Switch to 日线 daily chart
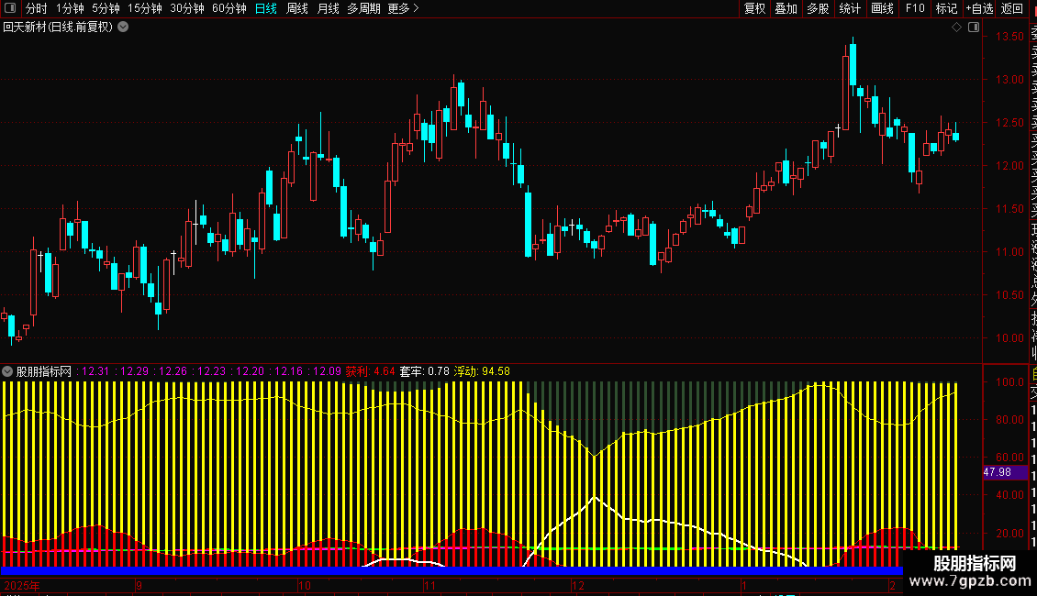This screenshot has height=596, width=1037. point(266,8)
